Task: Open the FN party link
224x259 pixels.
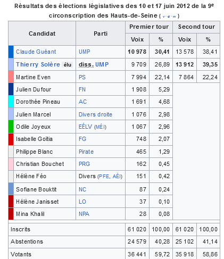Action: pyautogui.click(x=82, y=89)
